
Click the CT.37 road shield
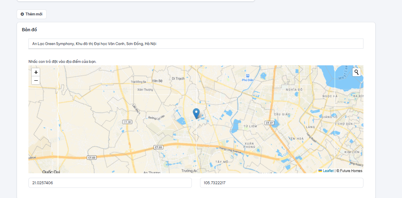(269, 123)
